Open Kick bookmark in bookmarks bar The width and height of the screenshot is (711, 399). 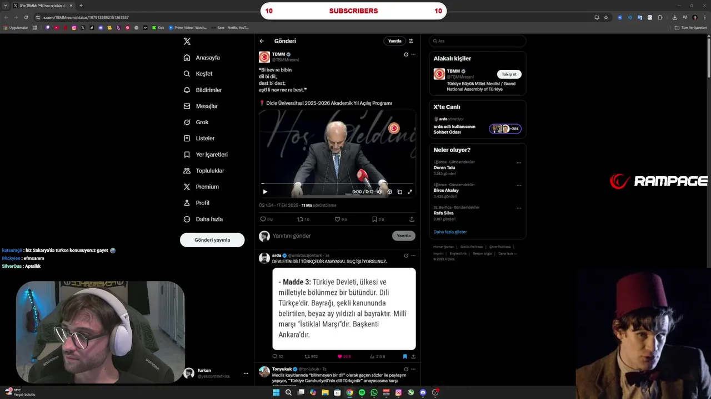[x=158, y=27]
